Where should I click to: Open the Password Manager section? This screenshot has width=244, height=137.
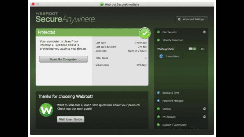click(181, 101)
